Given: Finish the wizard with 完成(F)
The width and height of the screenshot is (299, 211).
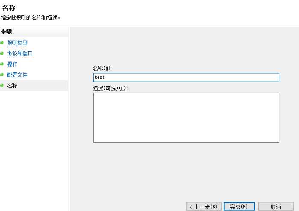Looking at the screenshot, I should click(x=239, y=206).
